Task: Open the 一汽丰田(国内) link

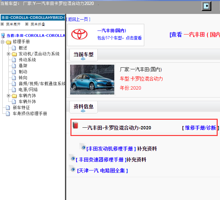Action: pos(112,31)
